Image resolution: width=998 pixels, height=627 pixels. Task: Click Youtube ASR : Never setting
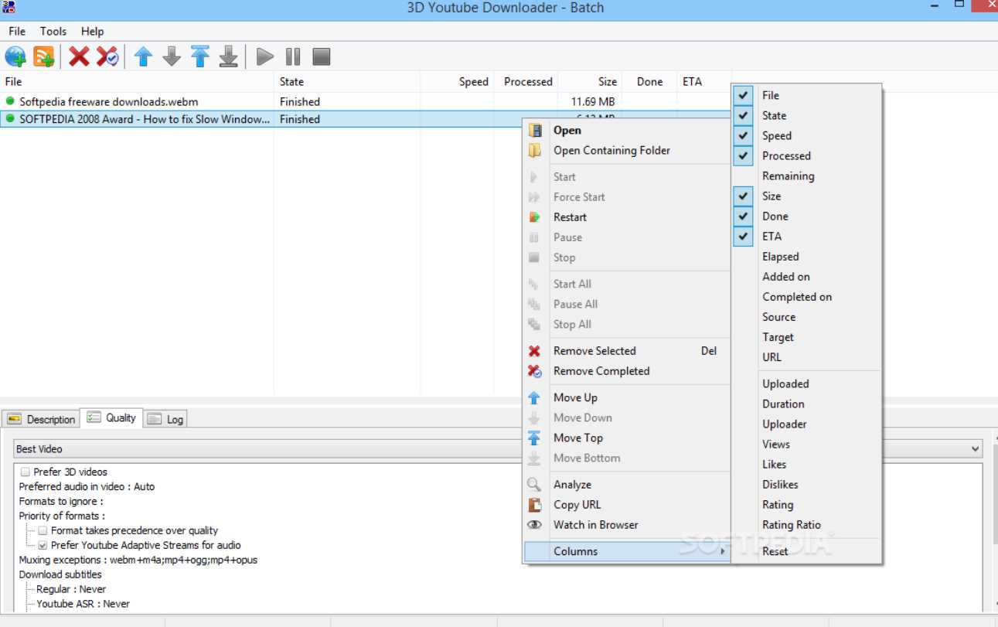point(83,604)
